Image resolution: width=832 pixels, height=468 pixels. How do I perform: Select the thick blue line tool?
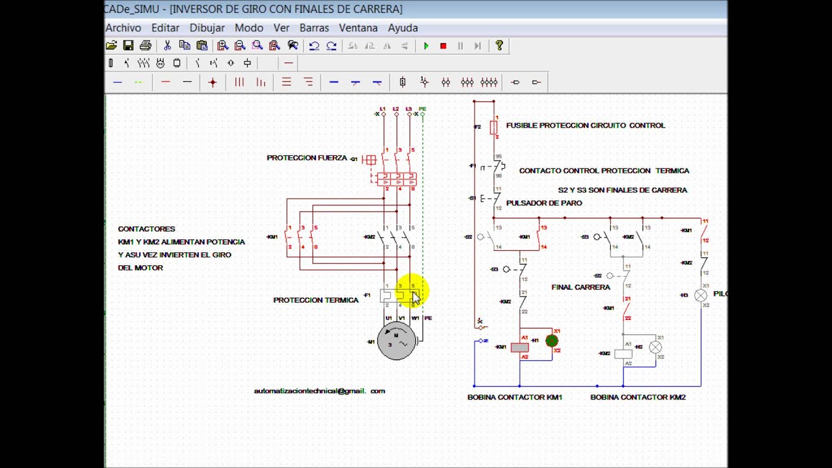[x=334, y=82]
